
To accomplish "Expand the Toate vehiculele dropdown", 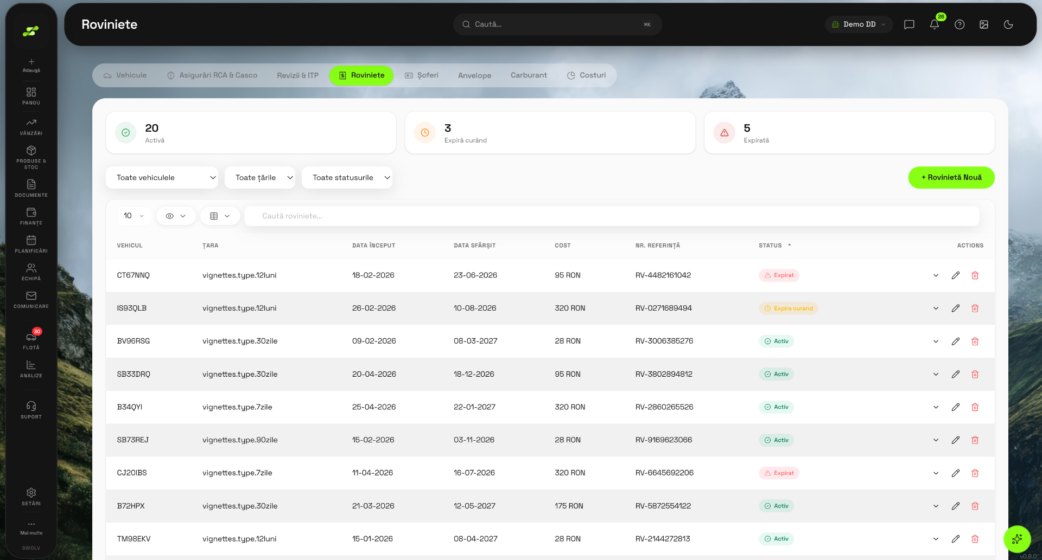I will click(x=162, y=178).
